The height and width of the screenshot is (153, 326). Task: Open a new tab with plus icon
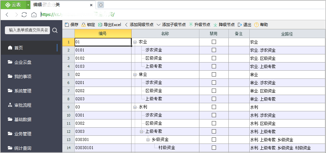101,5
